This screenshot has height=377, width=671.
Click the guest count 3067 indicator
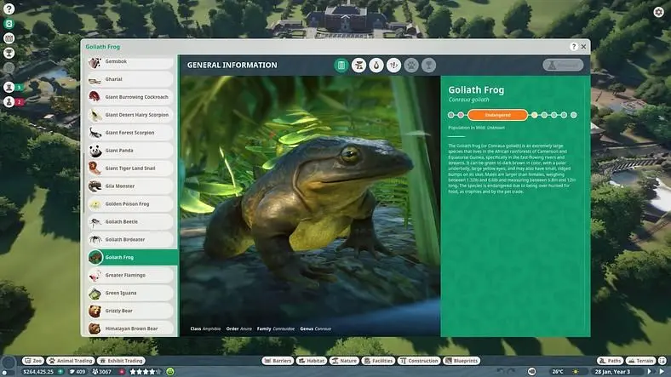click(102, 371)
